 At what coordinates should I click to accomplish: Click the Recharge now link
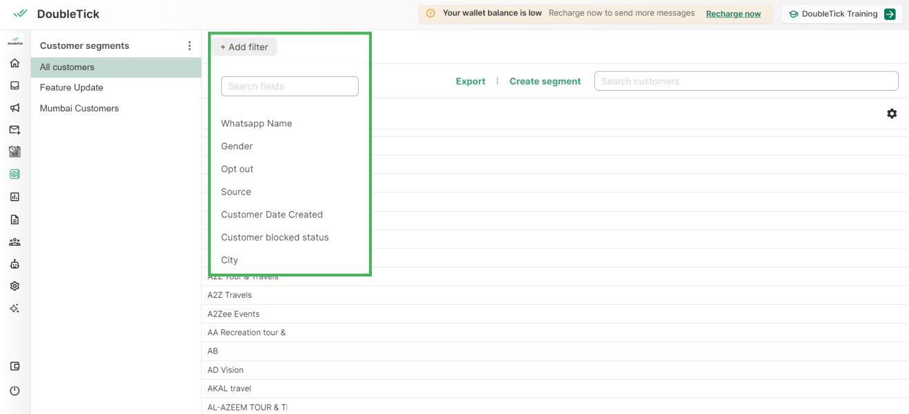point(733,14)
